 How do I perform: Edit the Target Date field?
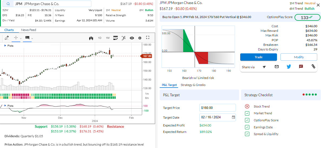[218, 117]
